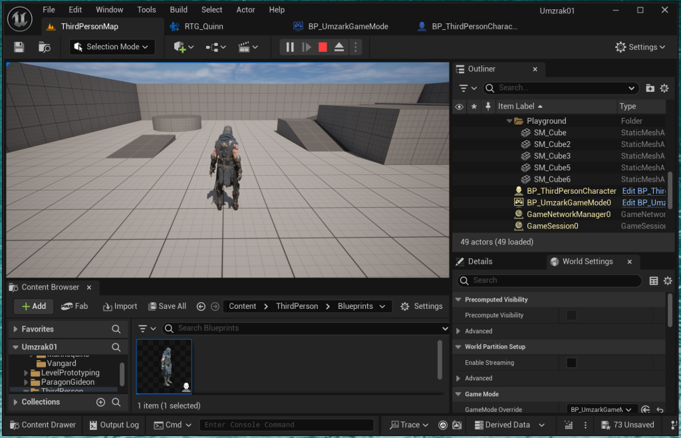Open the Actor menu
Screen dimensions: 681x438
click(245, 9)
